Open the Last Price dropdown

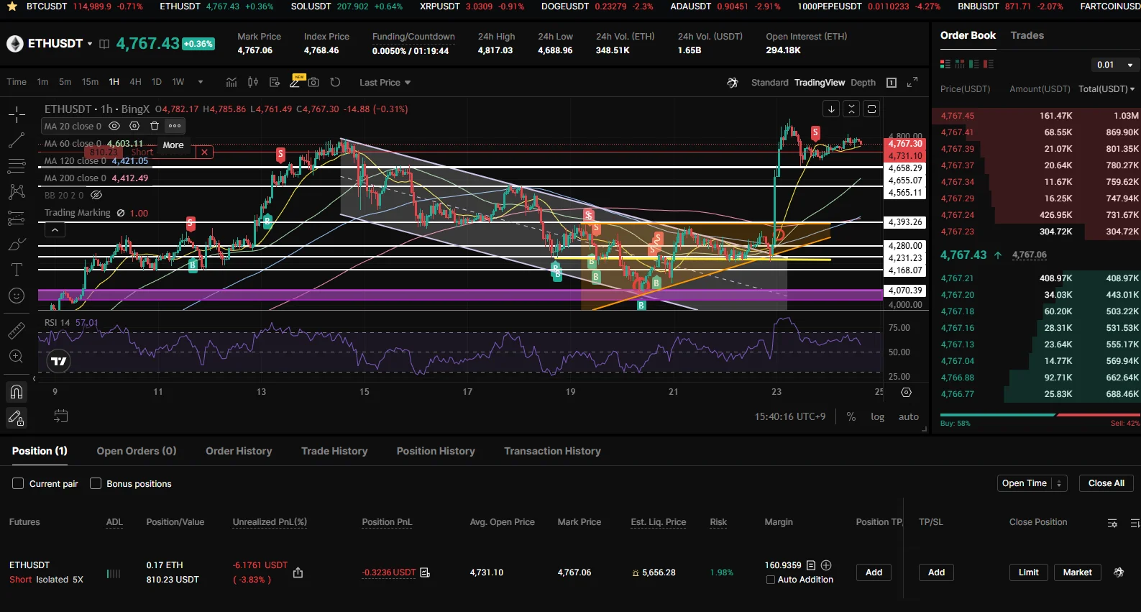click(x=385, y=83)
